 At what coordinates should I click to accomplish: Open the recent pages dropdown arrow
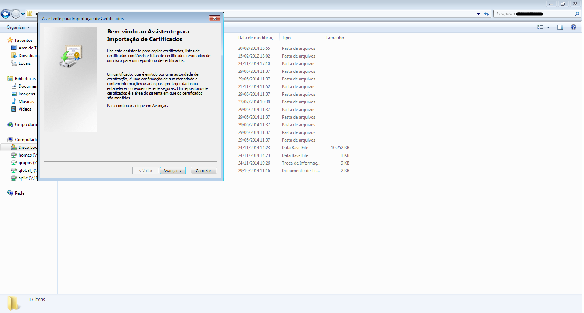tap(23, 14)
